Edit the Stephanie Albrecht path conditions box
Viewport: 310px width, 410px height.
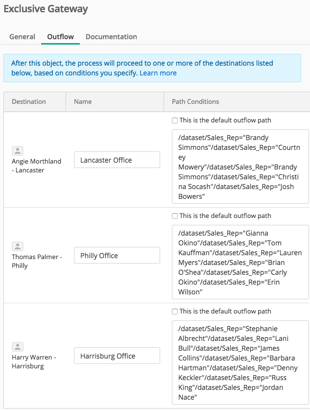240,362
